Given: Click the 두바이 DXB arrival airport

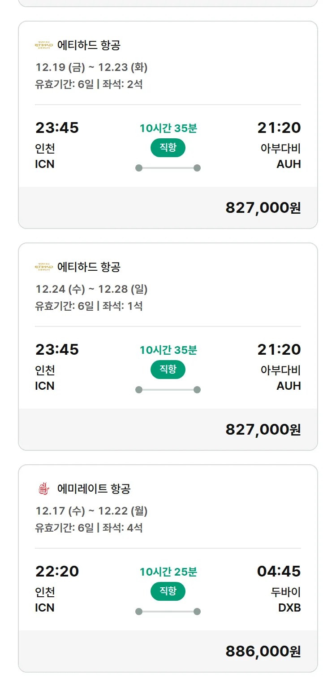Looking at the screenshot, I should 286,599.
